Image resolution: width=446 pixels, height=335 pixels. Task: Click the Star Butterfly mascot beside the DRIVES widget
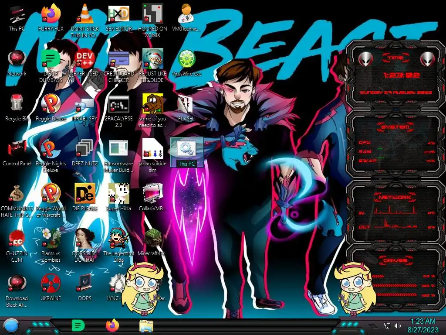[354, 288]
